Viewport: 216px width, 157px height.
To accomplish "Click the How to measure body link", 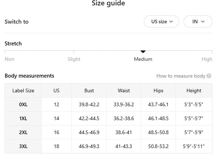I will (x=181, y=76).
